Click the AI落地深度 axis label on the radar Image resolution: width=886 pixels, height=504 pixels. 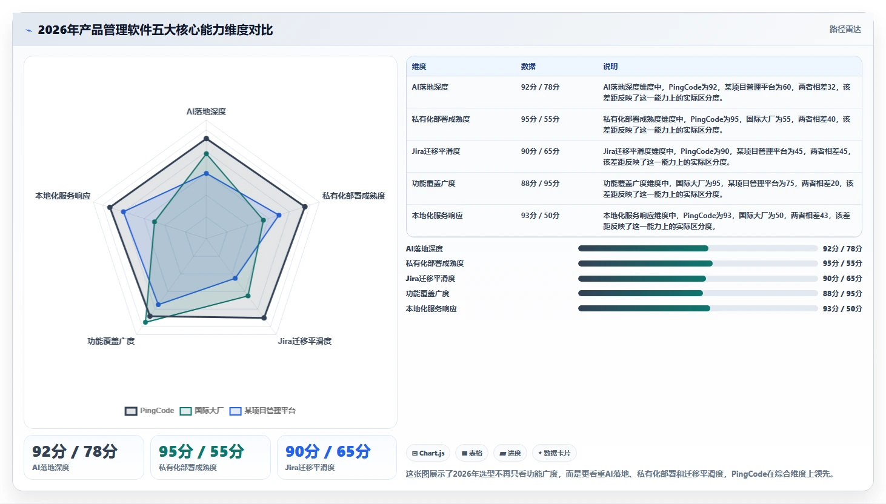coord(206,111)
